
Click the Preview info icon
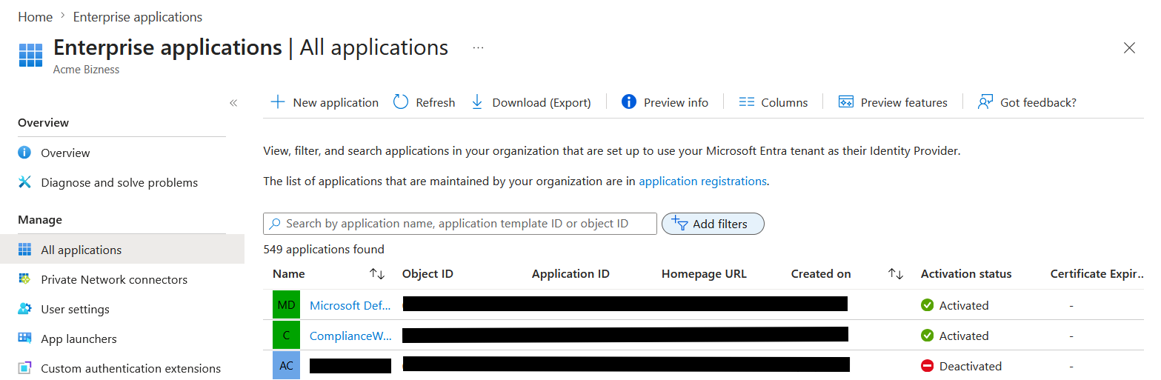[629, 101]
